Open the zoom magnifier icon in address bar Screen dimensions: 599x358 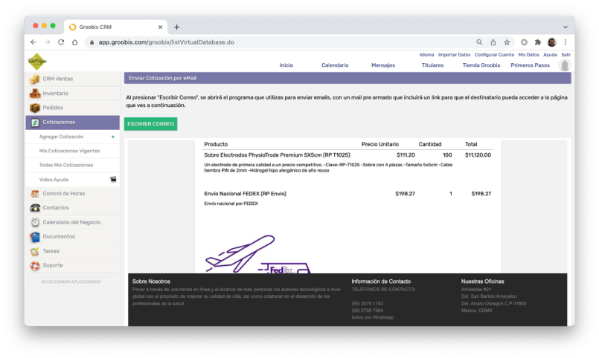tap(479, 42)
